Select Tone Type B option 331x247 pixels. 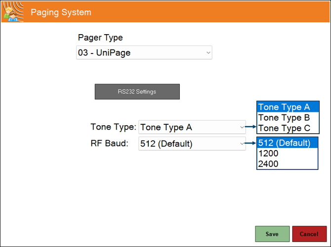tap(288, 118)
